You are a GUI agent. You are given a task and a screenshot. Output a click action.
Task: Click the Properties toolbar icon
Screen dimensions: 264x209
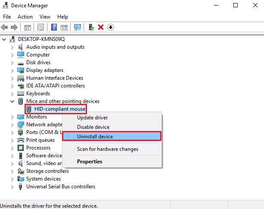coord(41,28)
